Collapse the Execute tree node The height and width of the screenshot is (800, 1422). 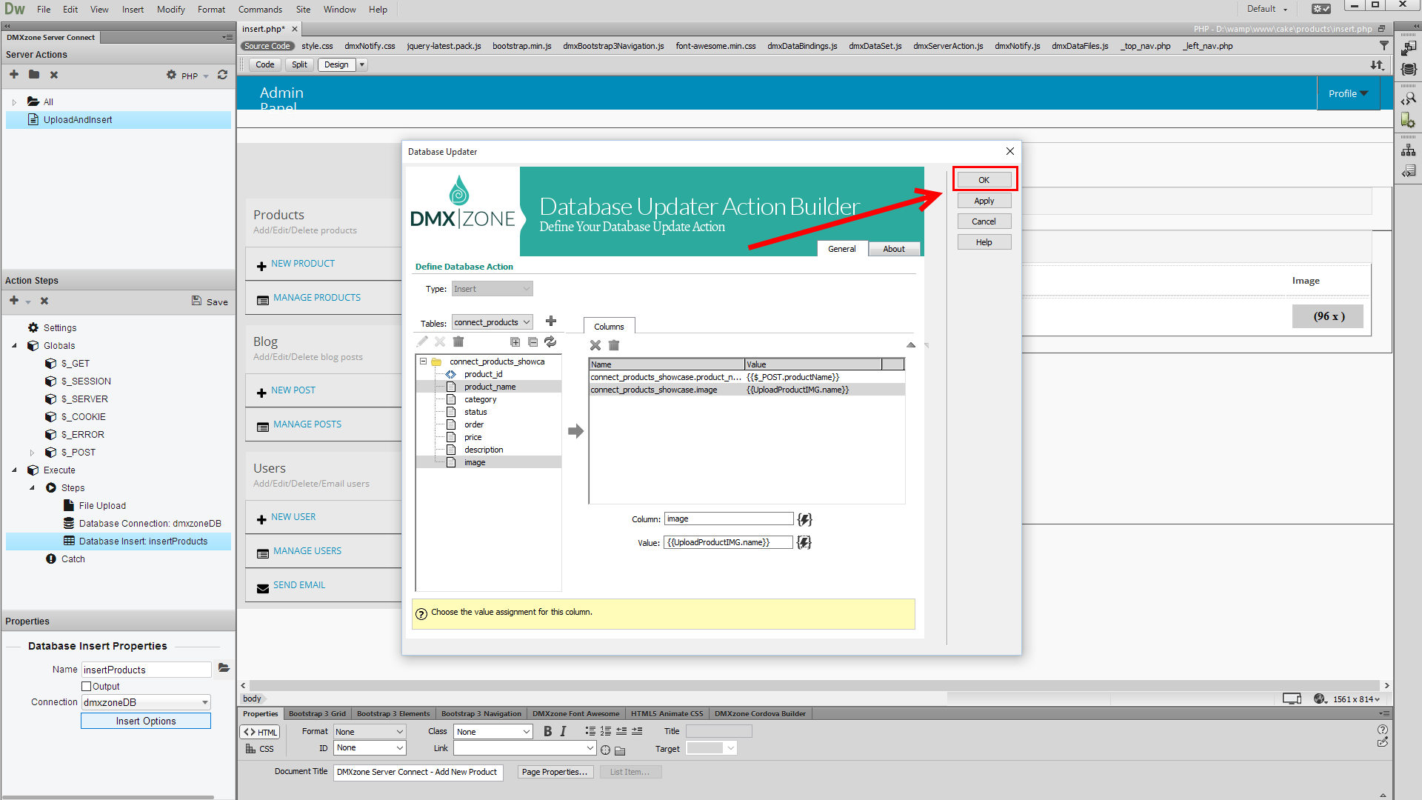tap(14, 470)
